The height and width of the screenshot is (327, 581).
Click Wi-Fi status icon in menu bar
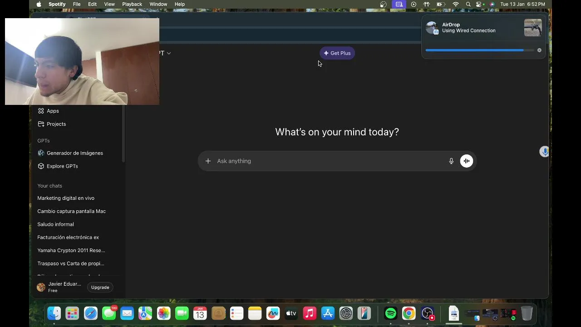click(x=456, y=4)
